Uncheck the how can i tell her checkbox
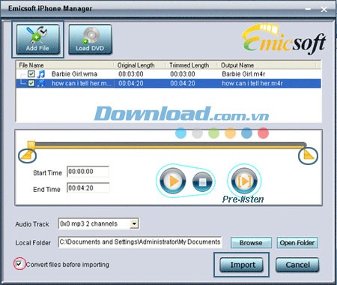The width and height of the screenshot is (337, 285). [31, 83]
